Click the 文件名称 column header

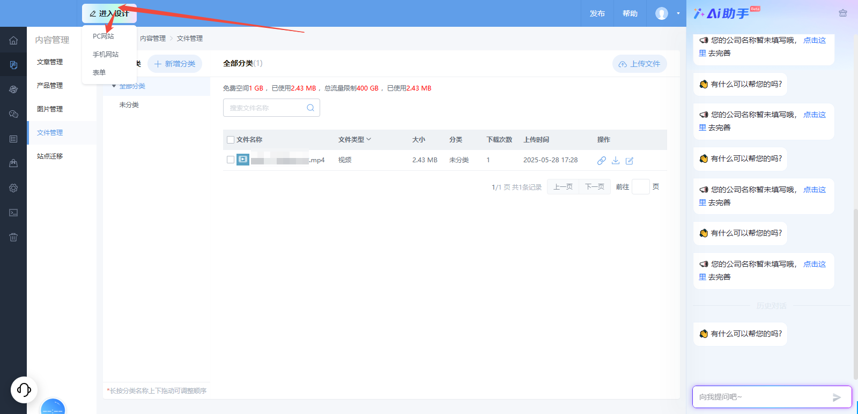(249, 140)
